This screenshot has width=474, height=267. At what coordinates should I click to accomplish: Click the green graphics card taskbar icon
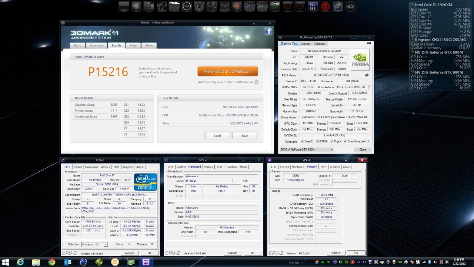[x=131, y=262]
